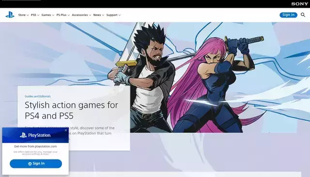Open the News menu

(x=98, y=15)
